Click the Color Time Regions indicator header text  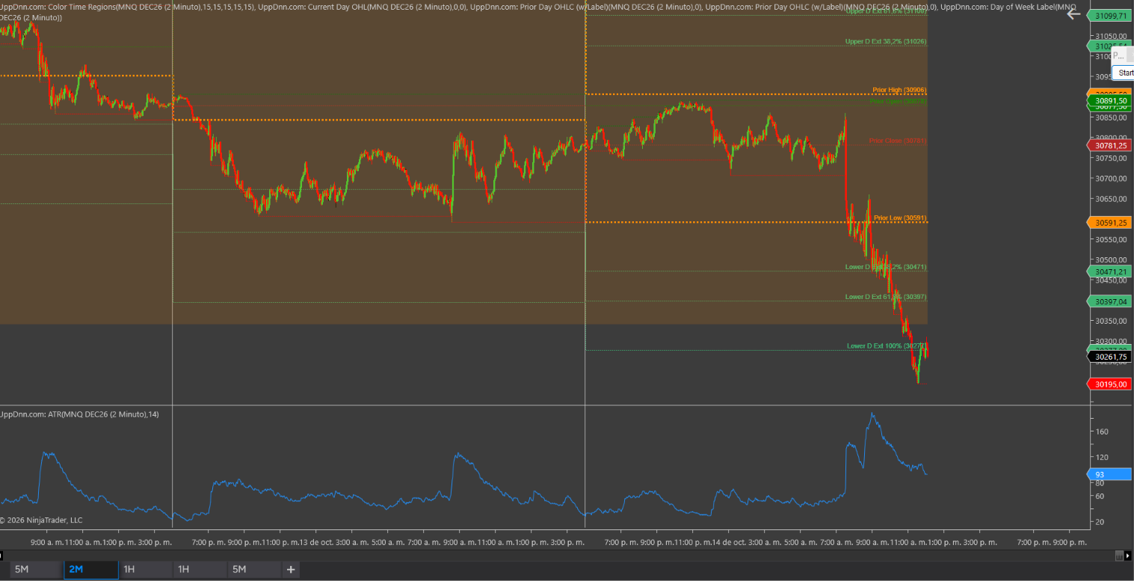(127, 7)
